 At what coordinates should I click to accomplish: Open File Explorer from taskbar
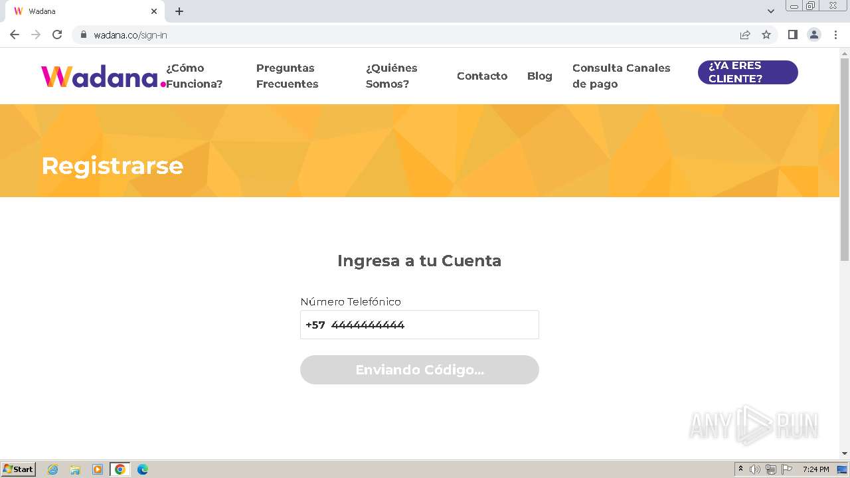pos(75,469)
